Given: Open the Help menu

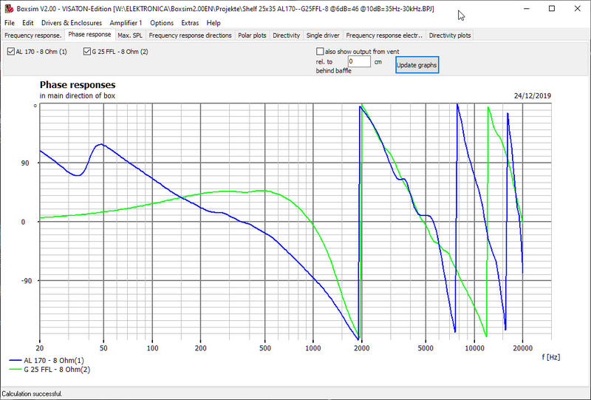Looking at the screenshot, I should (x=213, y=23).
